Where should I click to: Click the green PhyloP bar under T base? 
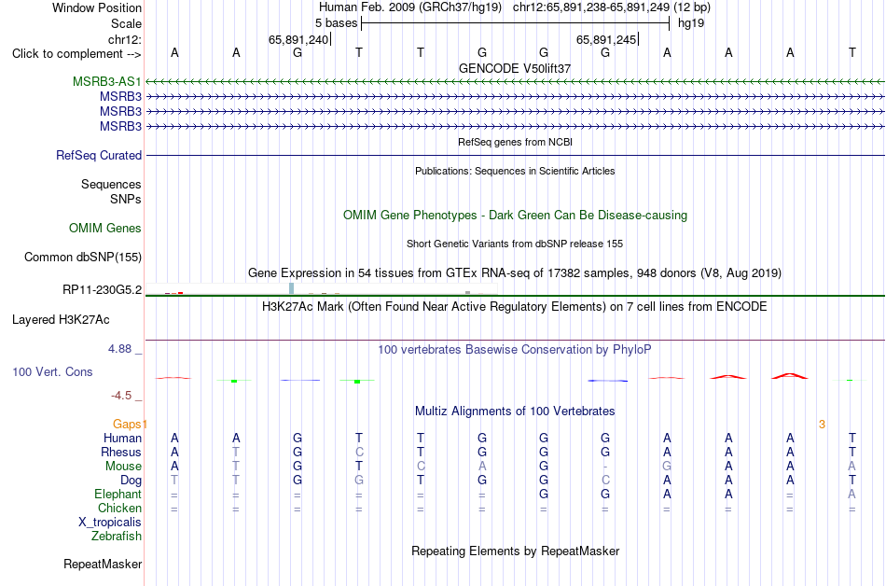357,382
